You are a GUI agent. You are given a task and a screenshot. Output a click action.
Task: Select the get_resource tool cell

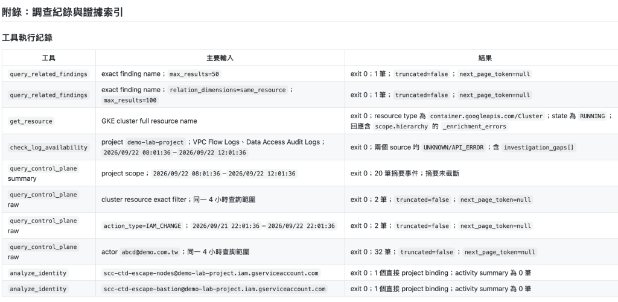tap(49, 121)
